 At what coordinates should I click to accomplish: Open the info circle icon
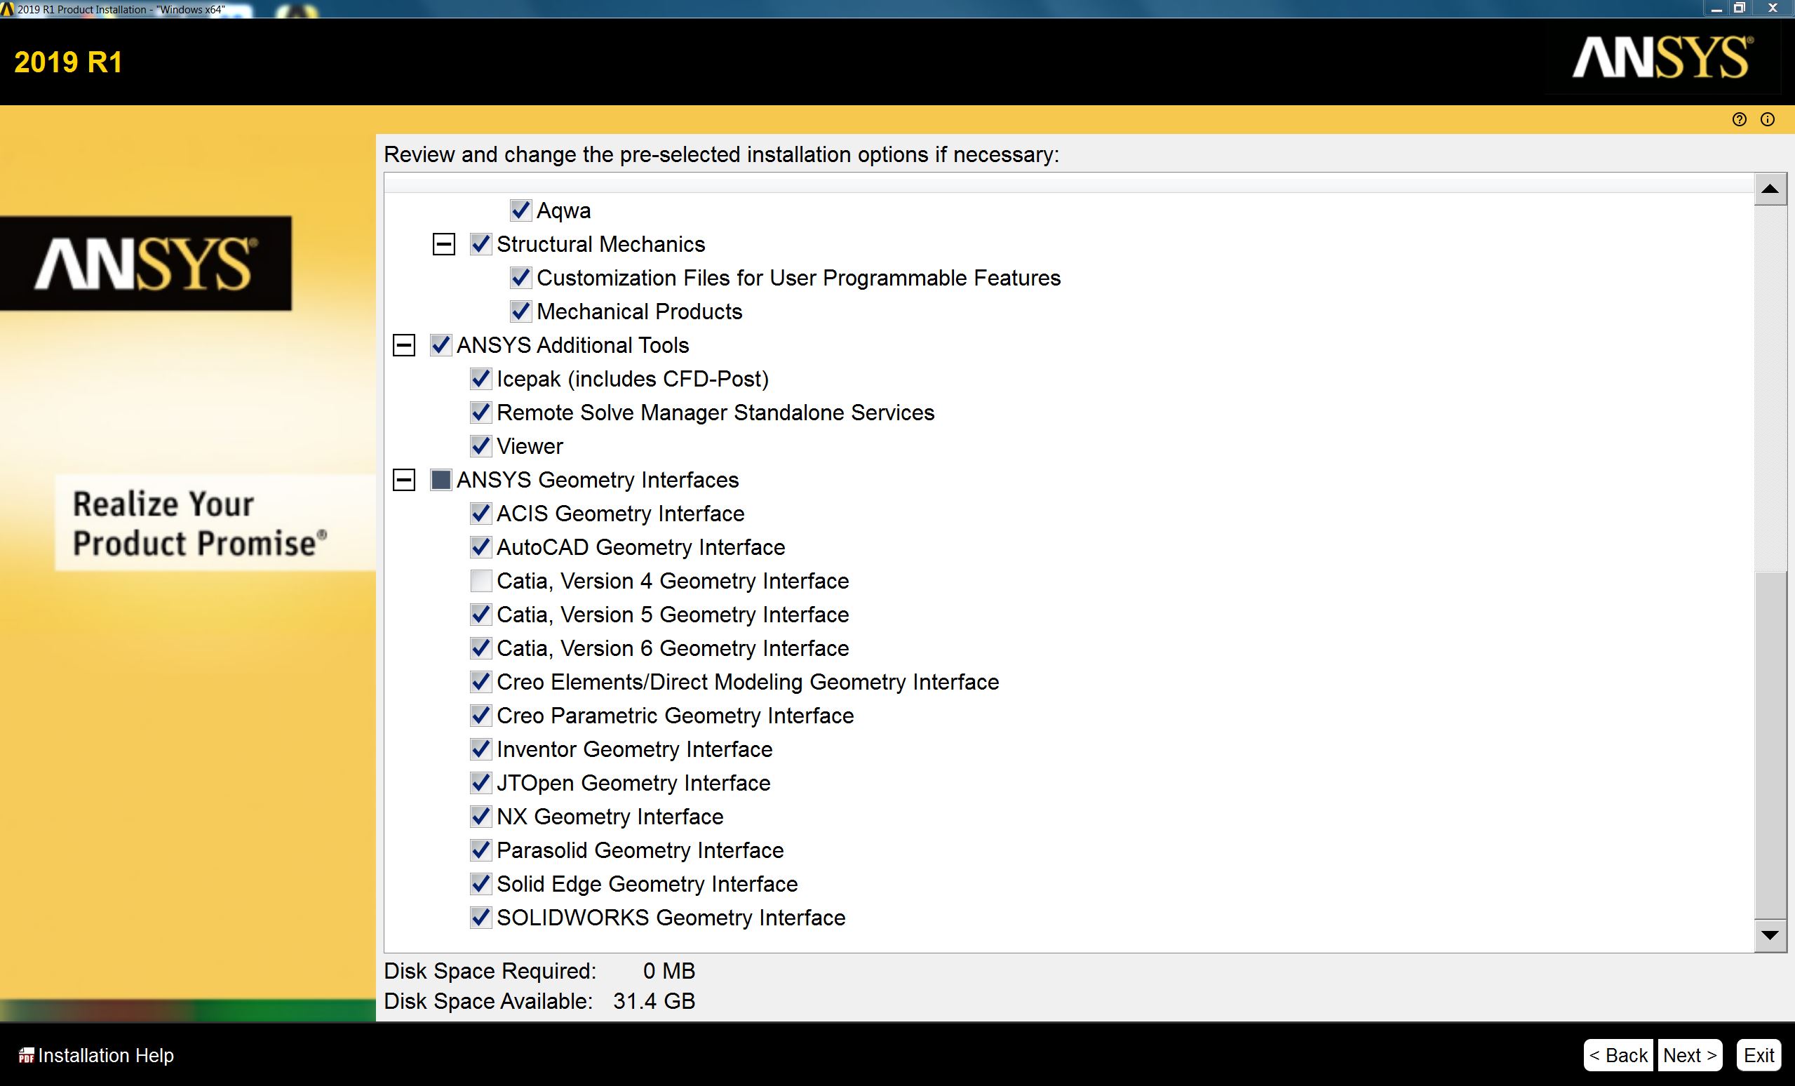[x=1768, y=119]
